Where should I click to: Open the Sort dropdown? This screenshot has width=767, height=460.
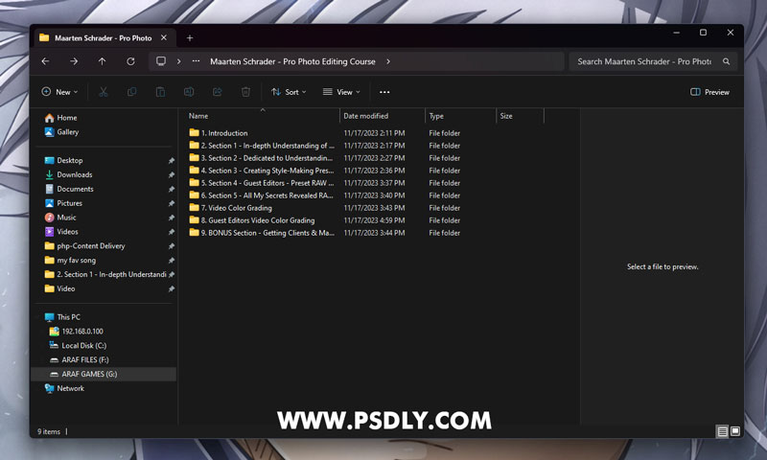(x=289, y=92)
